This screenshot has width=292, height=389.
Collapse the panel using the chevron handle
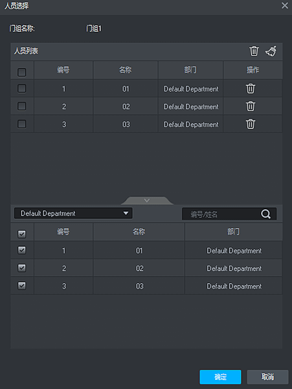coord(147,201)
